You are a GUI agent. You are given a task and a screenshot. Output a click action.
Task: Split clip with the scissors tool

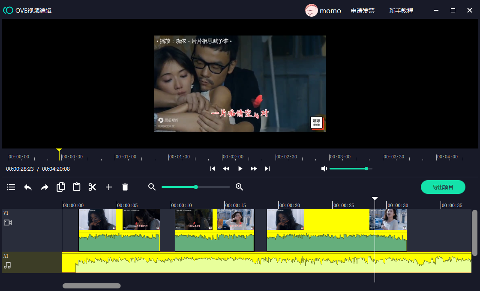[93, 187]
